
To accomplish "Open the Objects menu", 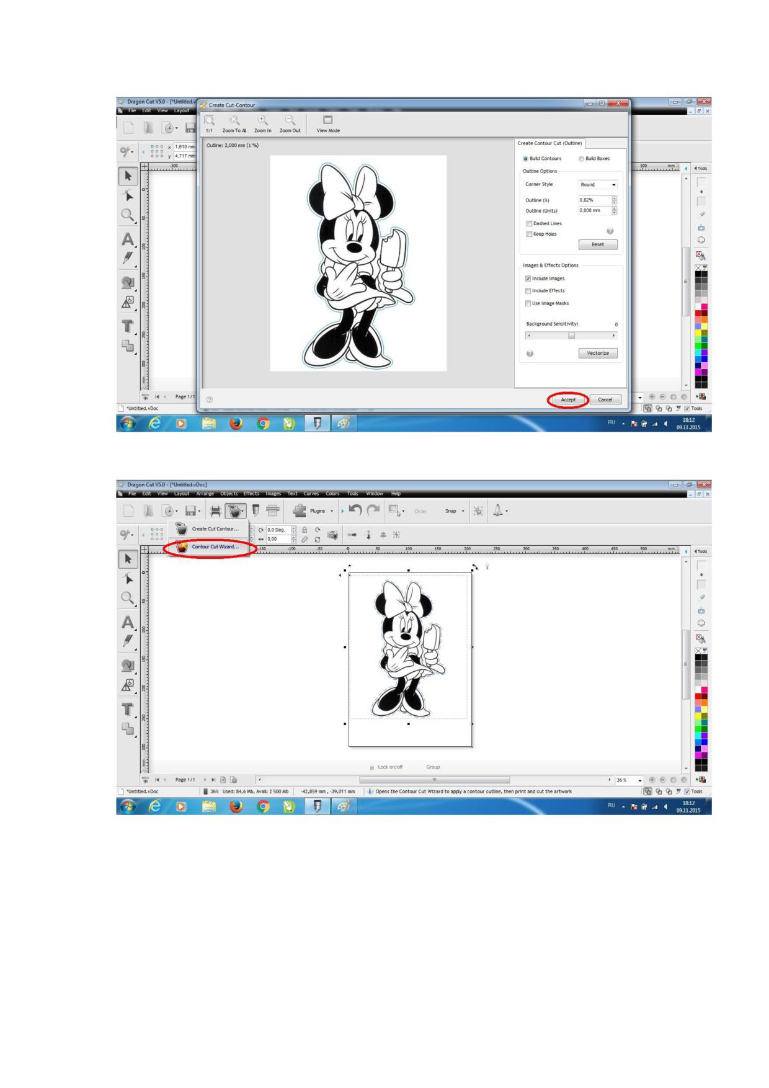I will point(229,494).
